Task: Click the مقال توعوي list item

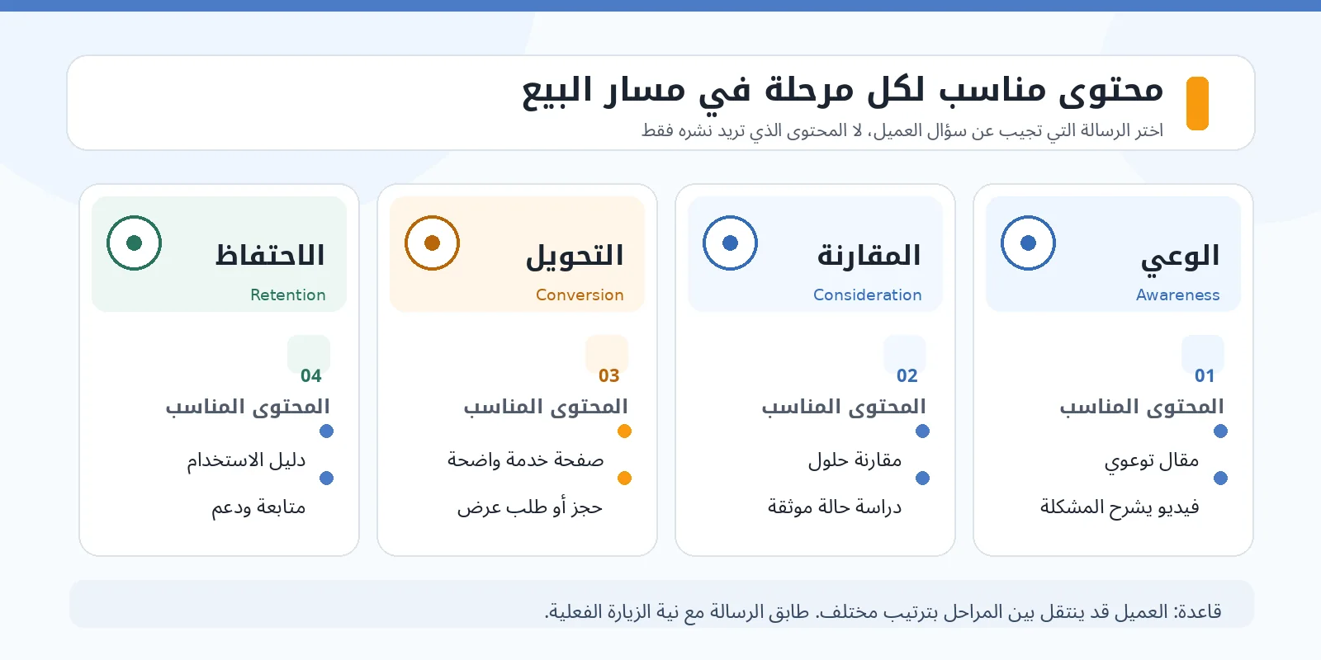Action: click(1152, 460)
